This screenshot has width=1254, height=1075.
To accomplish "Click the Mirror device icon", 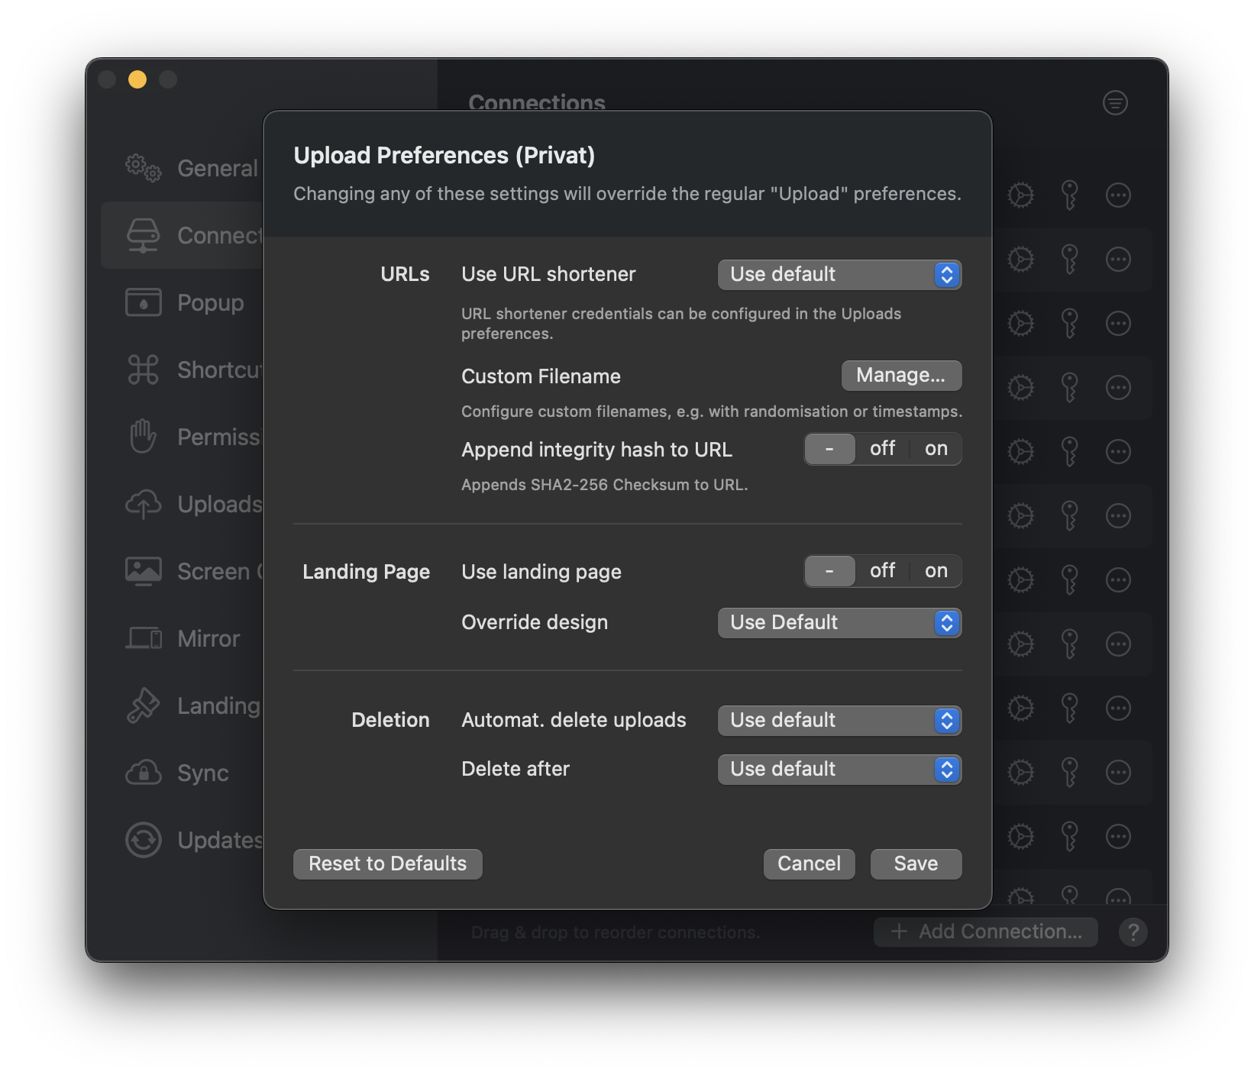I will pyautogui.click(x=143, y=638).
